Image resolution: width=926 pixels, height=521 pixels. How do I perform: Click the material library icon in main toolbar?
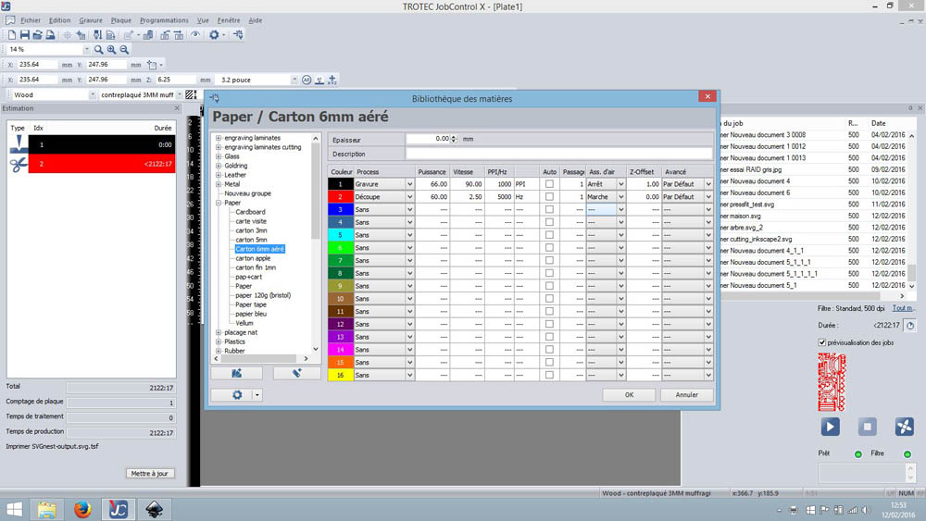click(x=238, y=35)
